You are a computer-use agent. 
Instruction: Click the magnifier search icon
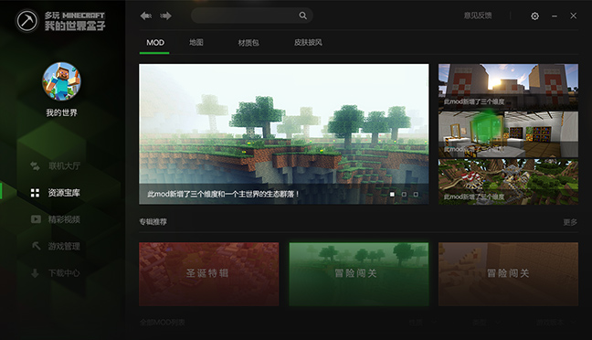click(x=302, y=16)
